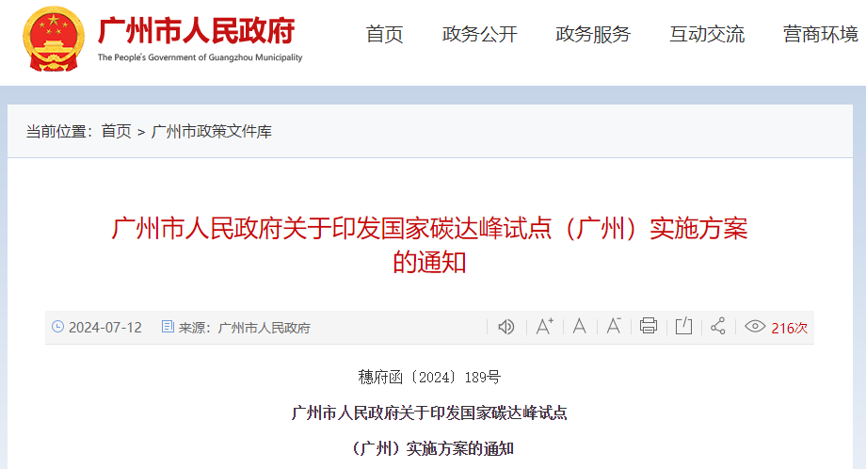866x469 pixels.
Task: Click the document source icon
Action: click(x=168, y=327)
